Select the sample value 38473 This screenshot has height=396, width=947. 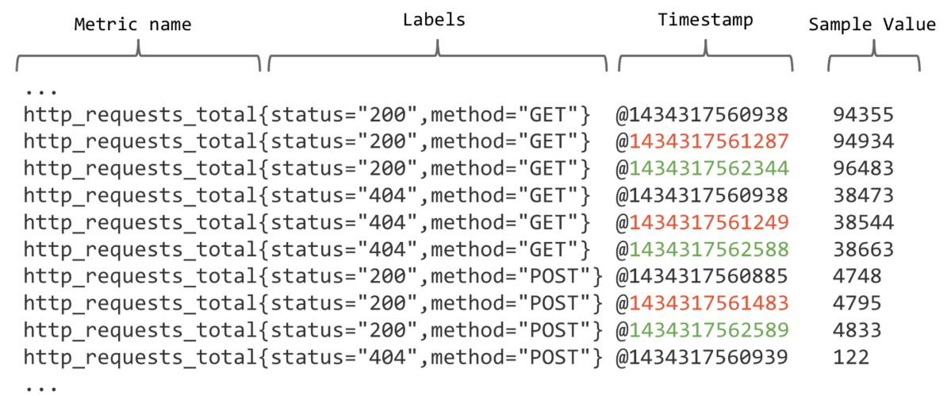click(x=863, y=195)
